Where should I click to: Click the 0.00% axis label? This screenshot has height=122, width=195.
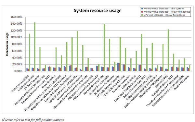click(18, 71)
